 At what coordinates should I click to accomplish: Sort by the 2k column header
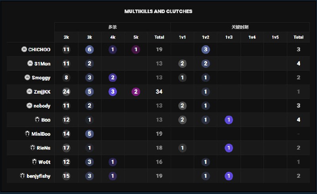[x=66, y=37]
